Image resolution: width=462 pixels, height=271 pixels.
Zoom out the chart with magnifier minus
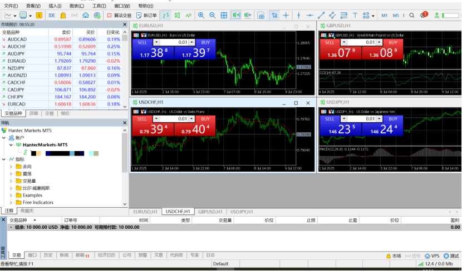pos(213,16)
